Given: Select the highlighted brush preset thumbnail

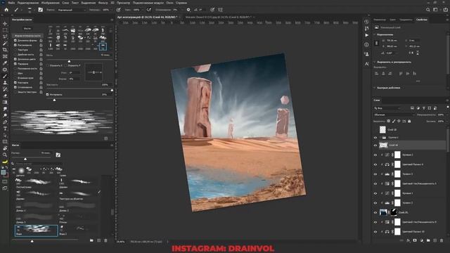Looking at the screenshot, I should (x=36, y=231).
